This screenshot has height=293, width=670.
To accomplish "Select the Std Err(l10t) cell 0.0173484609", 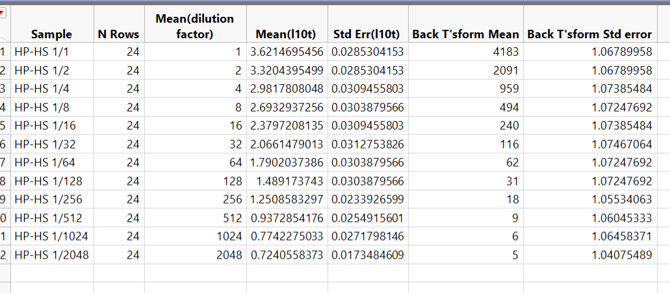I will click(x=367, y=255).
